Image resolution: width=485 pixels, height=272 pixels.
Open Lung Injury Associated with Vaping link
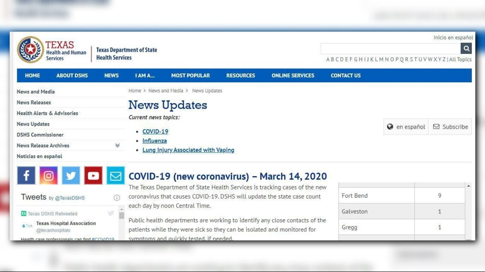tap(188, 150)
